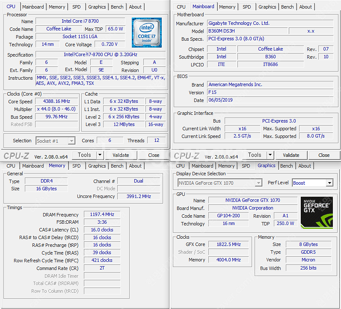
Task: Choose Bench tab in Graphics window
Action: tap(286, 166)
